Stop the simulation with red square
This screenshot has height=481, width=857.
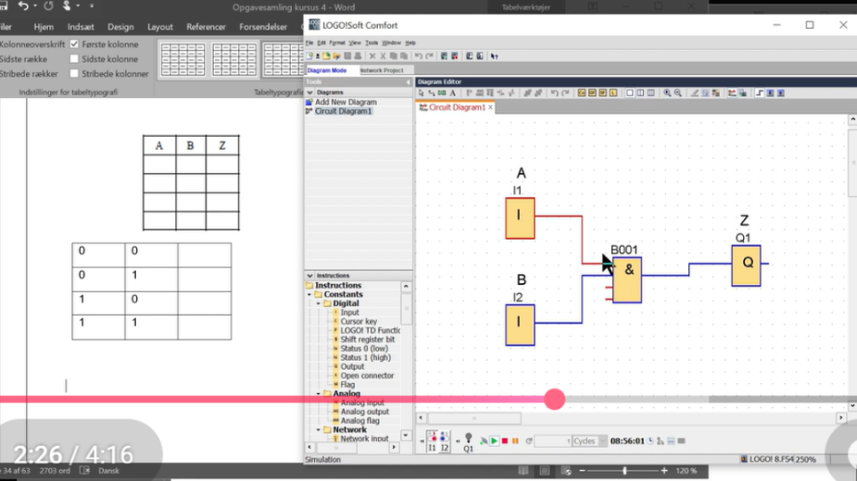point(505,440)
